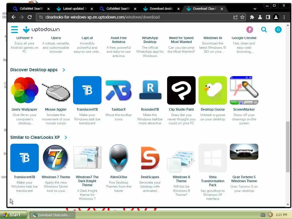Open the WhatsApp Desktop link
The height and width of the screenshot is (219, 292).
(x=150, y=40)
